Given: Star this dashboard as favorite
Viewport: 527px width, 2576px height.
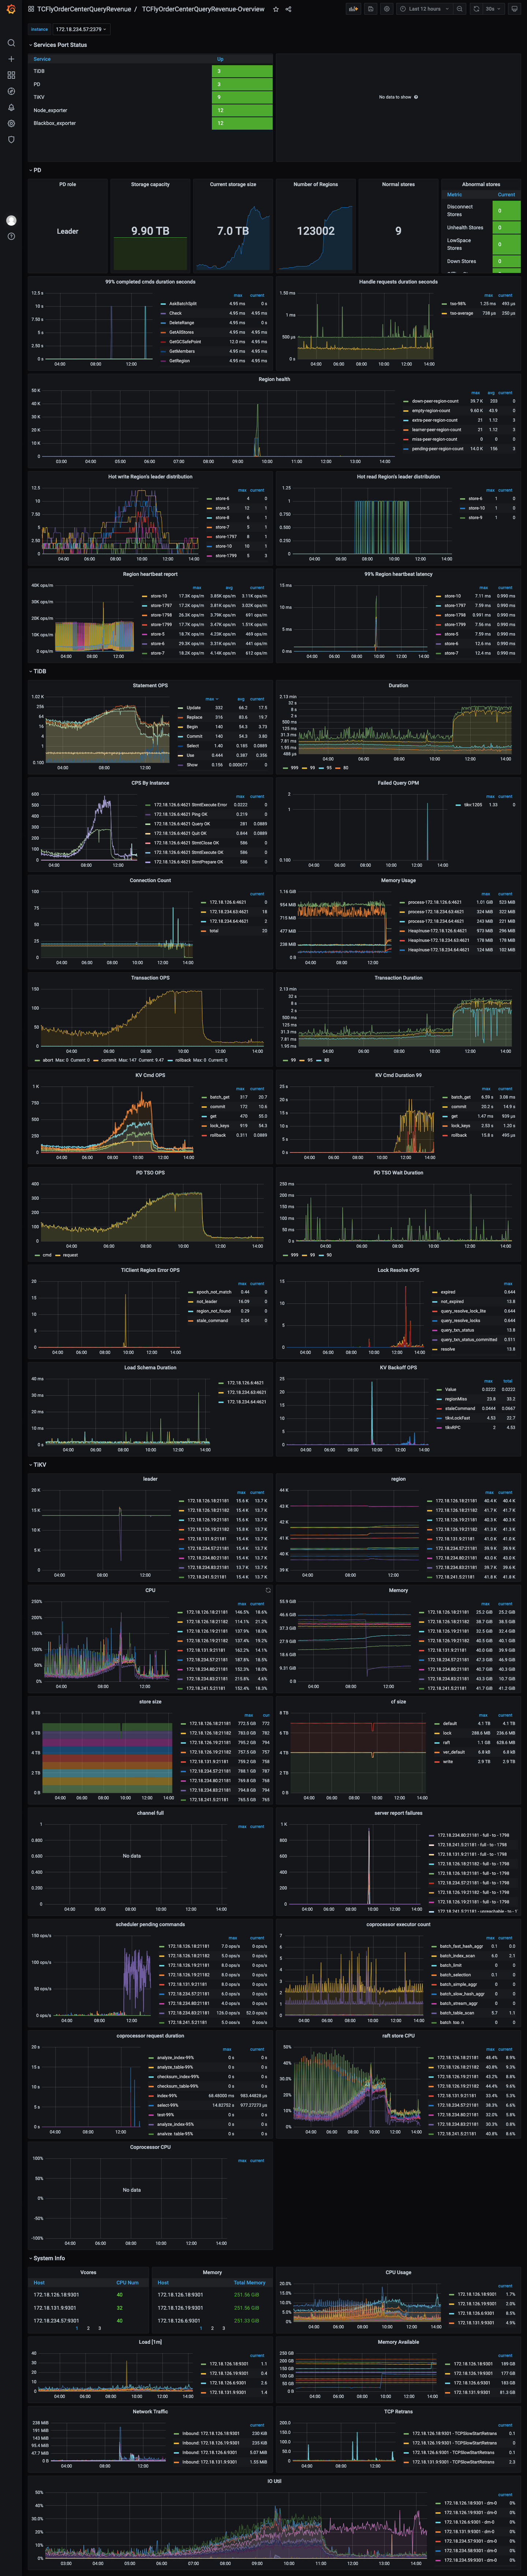Looking at the screenshot, I should (x=276, y=9).
